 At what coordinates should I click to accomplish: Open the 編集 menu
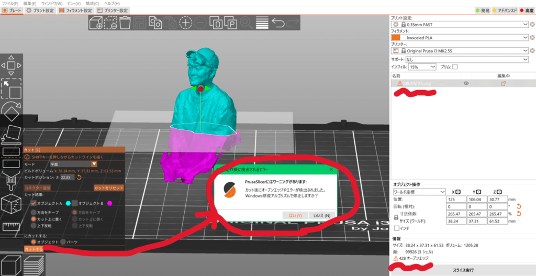coord(29,3)
